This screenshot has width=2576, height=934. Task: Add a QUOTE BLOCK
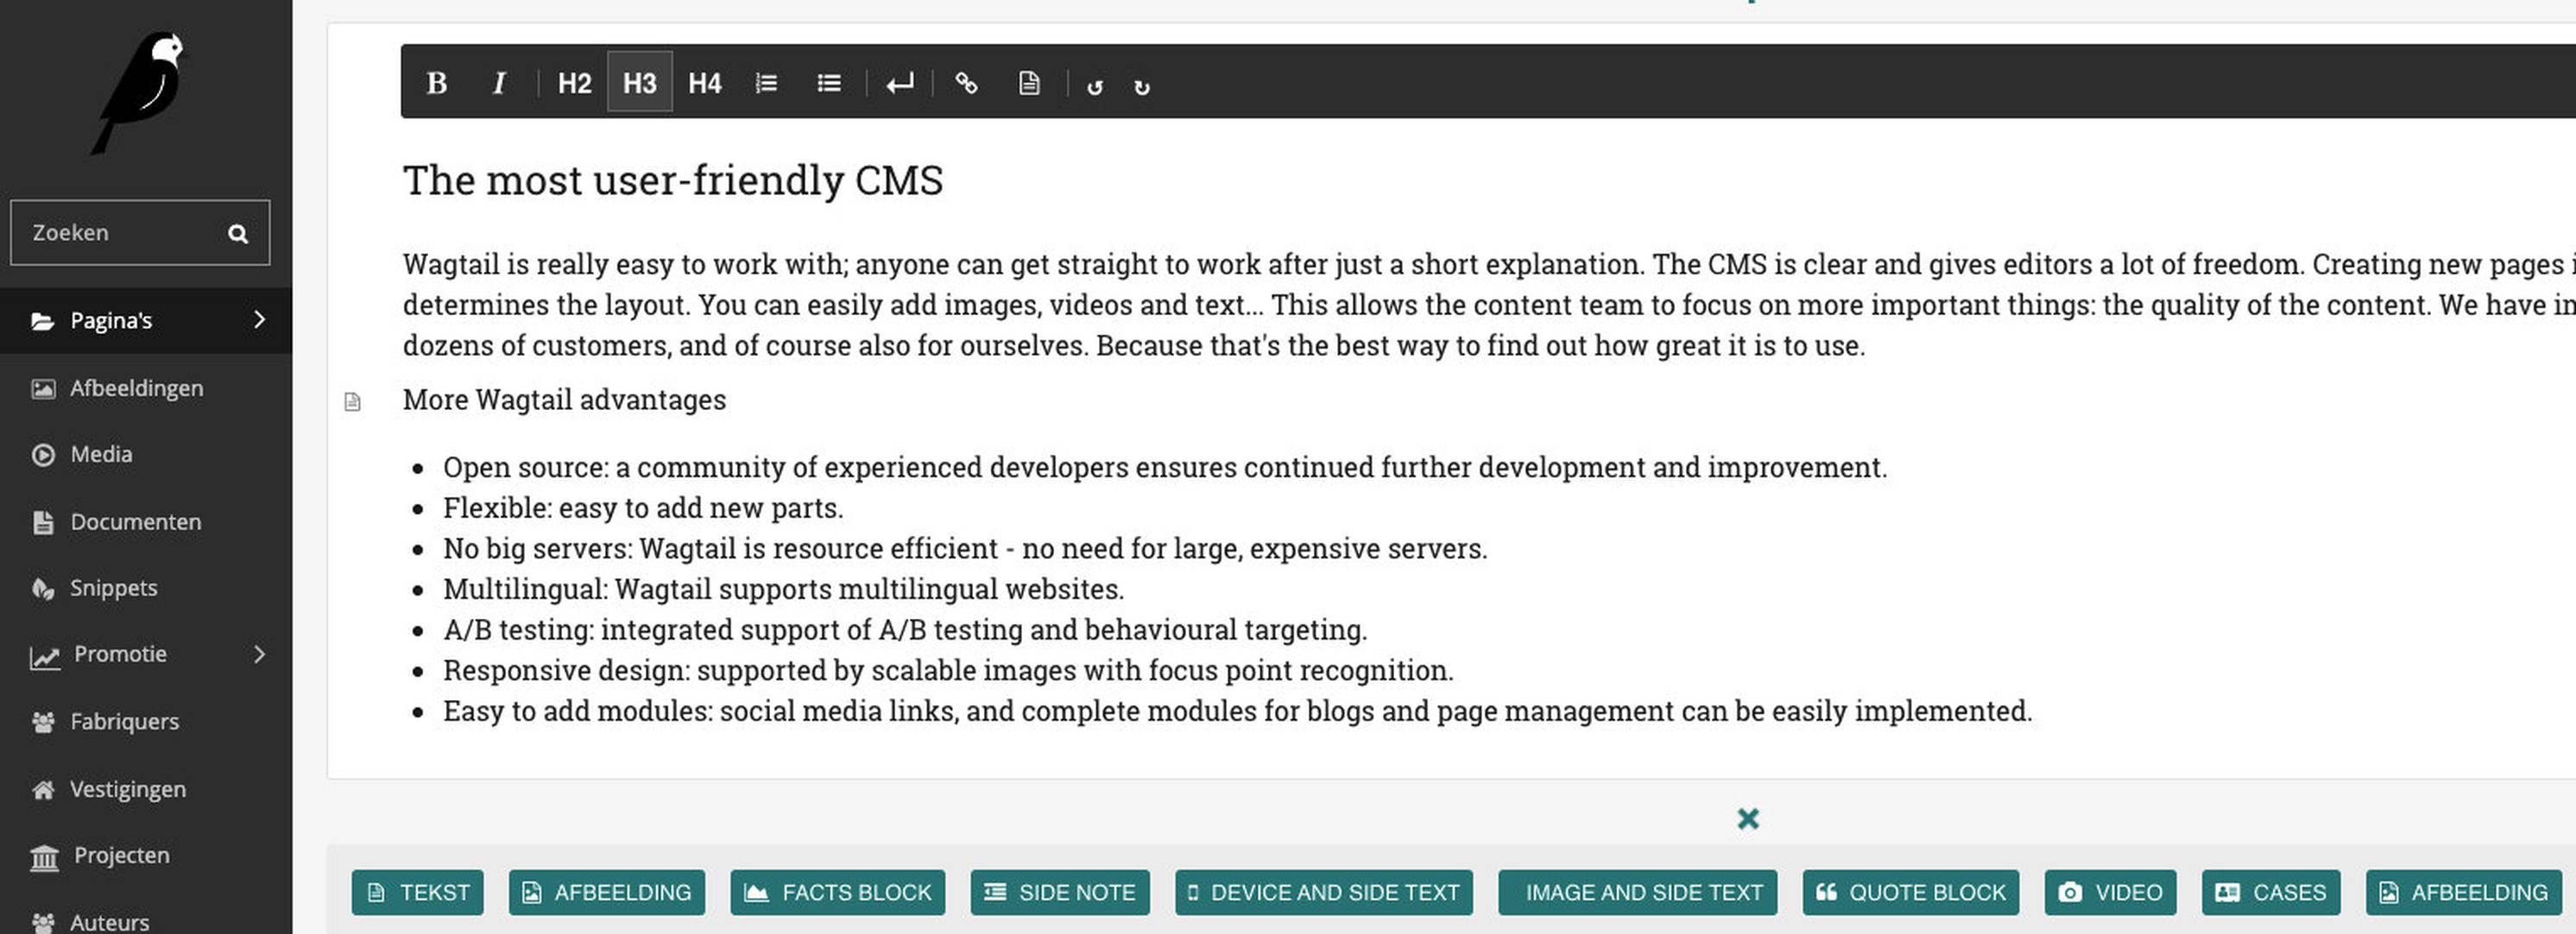click(1911, 892)
